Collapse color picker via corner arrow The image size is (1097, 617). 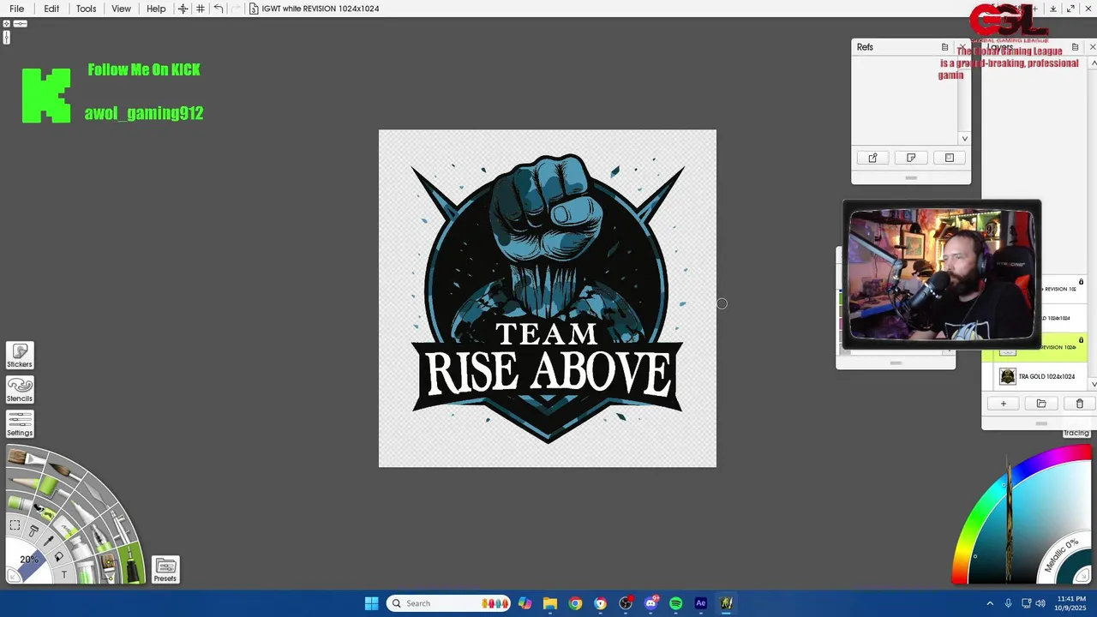click(1083, 576)
